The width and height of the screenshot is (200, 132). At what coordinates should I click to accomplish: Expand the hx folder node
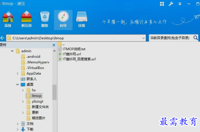[23, 90]
